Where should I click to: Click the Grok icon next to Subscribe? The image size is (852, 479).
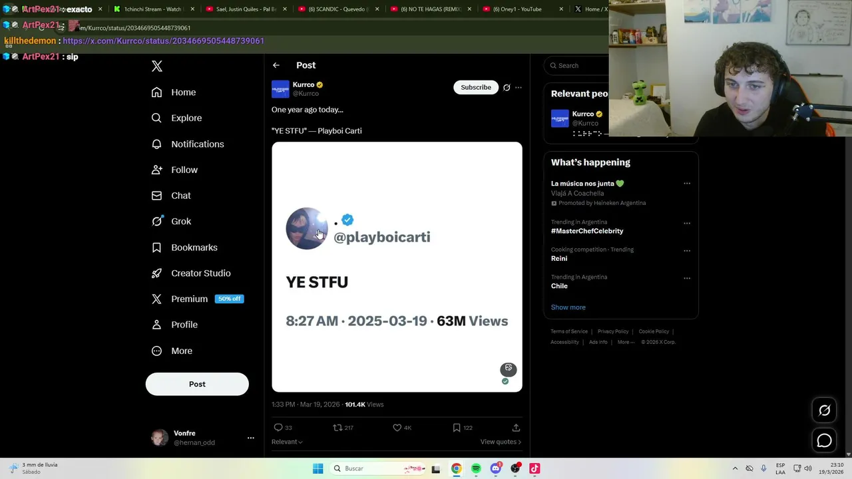(x=507, y=87)
